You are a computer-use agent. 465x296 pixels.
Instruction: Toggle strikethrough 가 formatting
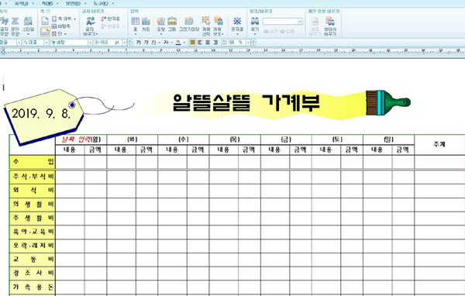point(166,43)
